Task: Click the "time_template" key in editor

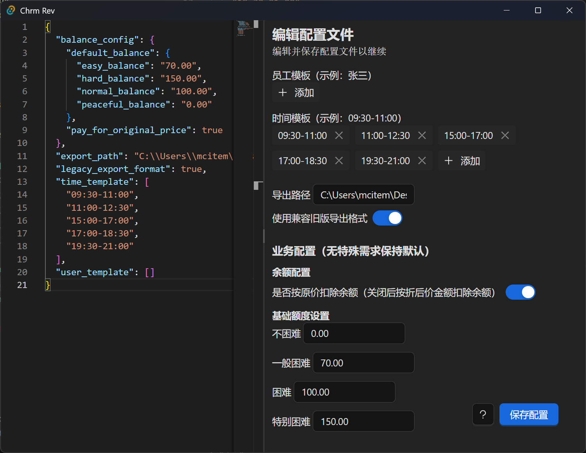Action: click(95, 182)
